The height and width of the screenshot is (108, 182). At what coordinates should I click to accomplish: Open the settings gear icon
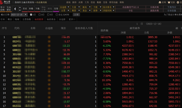point(178,2)
